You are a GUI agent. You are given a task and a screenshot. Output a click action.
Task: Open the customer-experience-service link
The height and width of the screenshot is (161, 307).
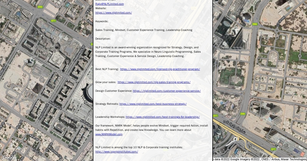click(x=167, y=91)
